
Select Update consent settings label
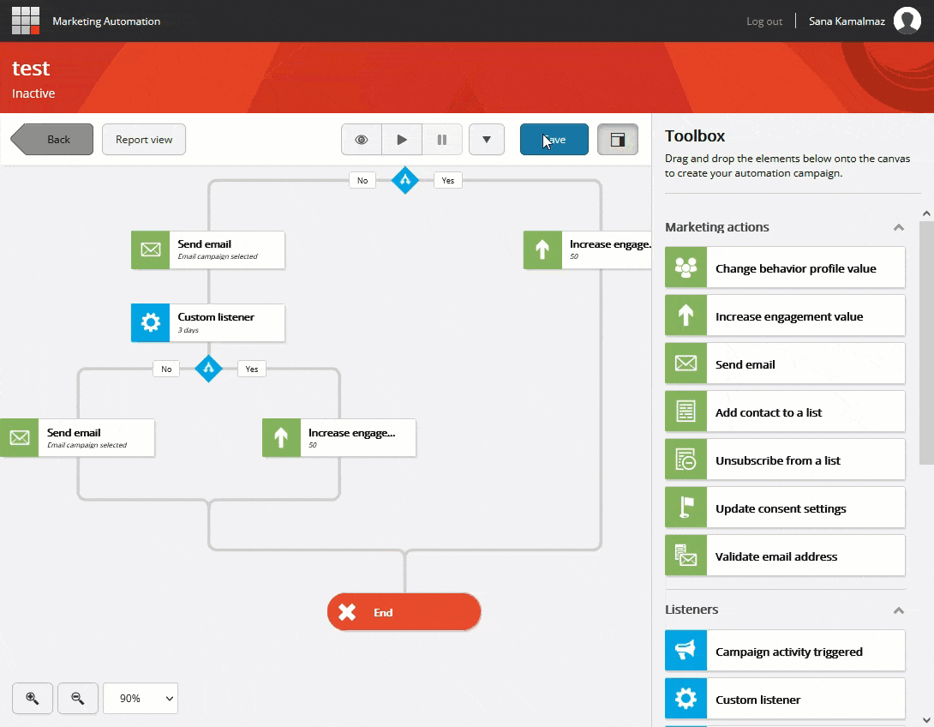[781, 509]
